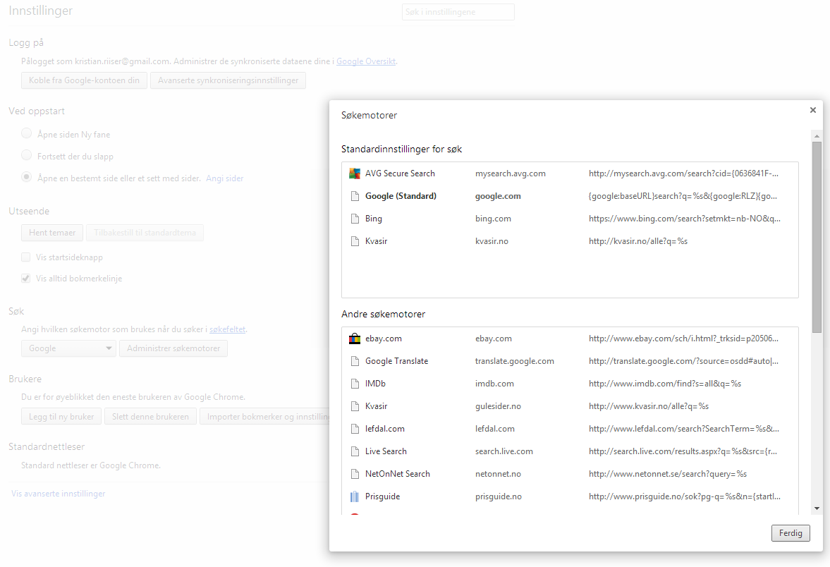Select the 'NetOnNet Search' entry name

tap(398, 474)
